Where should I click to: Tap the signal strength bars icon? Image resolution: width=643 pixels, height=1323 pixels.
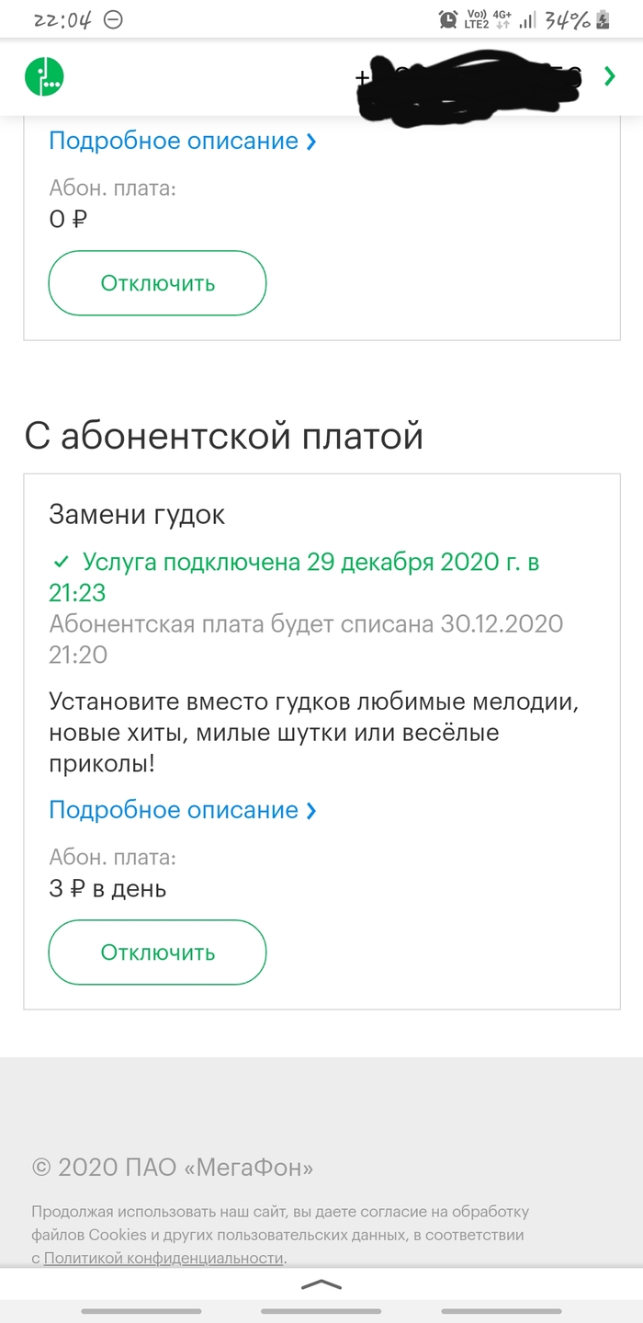pos(527,19)
